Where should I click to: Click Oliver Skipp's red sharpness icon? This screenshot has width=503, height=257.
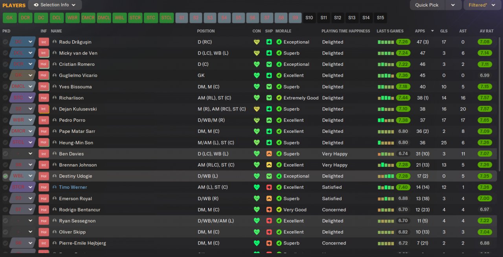269,232
